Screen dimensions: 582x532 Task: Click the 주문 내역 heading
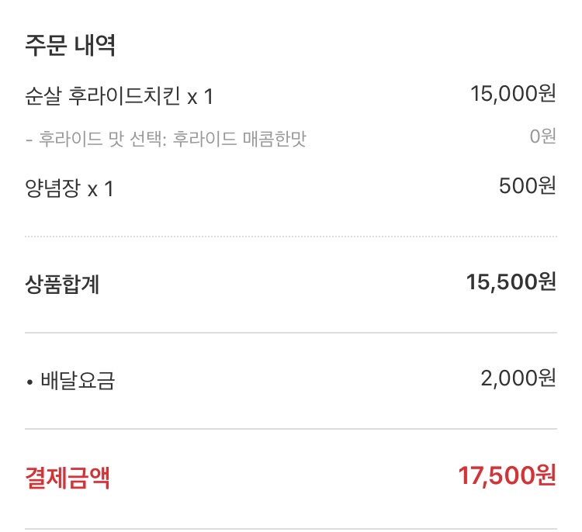71,45
